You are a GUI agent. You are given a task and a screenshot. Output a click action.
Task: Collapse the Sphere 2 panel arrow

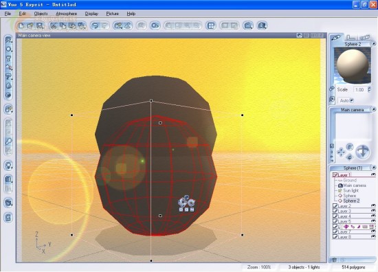(x=373, y=44)
